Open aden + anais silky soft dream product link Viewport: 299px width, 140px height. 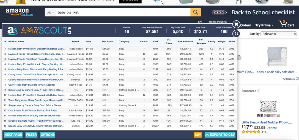coord(277,72)
